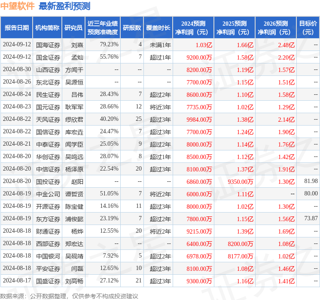The height and width of the screenshot is (300, 320).
Task: Click researcher name 刘熹
Action: (77, 45)
